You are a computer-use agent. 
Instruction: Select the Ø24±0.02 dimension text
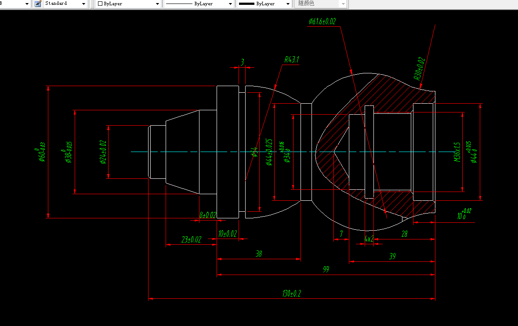coord(103,152)
